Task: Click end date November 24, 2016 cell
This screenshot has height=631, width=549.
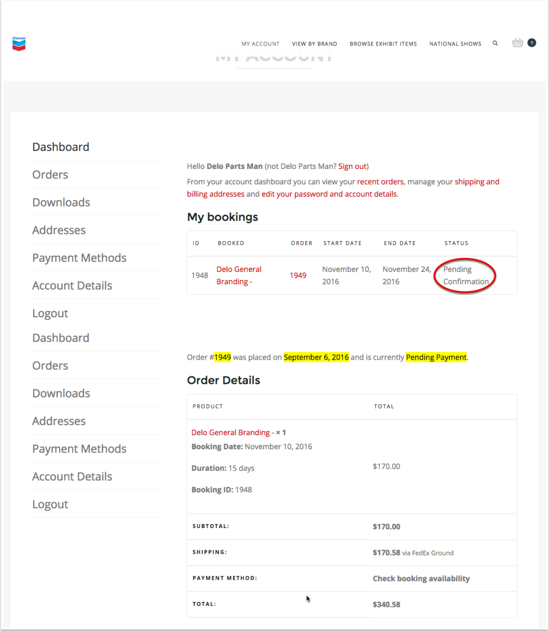Action: coord(407,275)
